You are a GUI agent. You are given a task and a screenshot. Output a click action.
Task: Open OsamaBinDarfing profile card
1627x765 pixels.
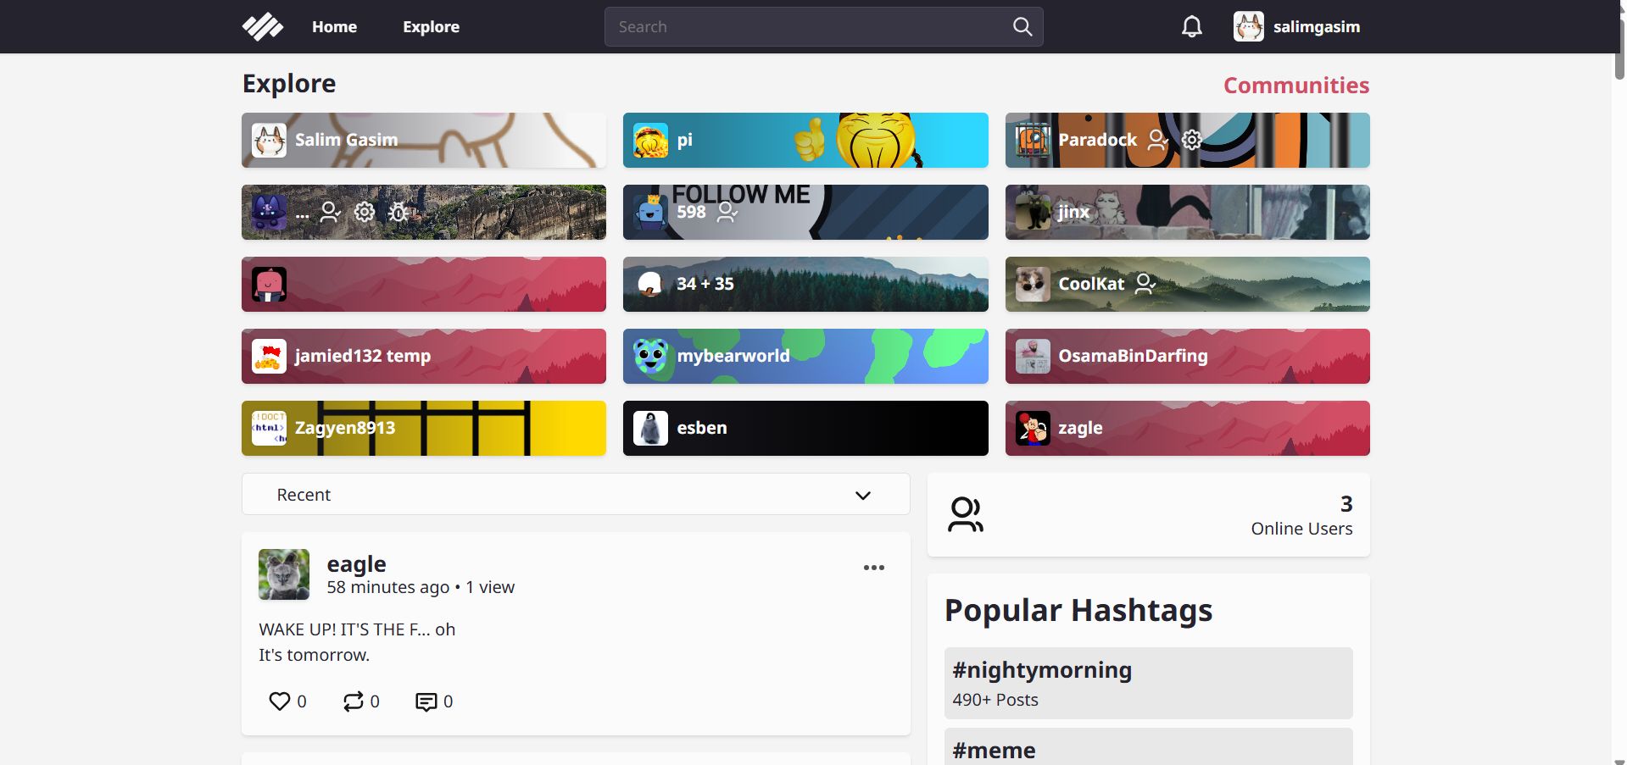[x=1187, y=356]
